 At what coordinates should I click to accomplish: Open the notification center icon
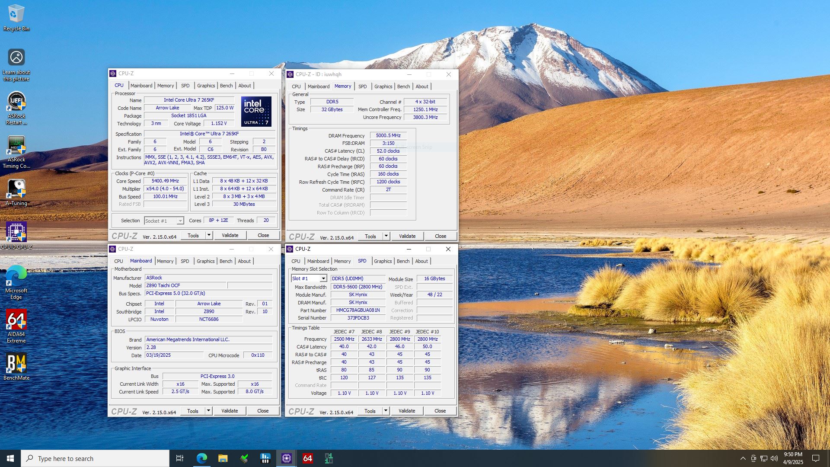point(816,458)
